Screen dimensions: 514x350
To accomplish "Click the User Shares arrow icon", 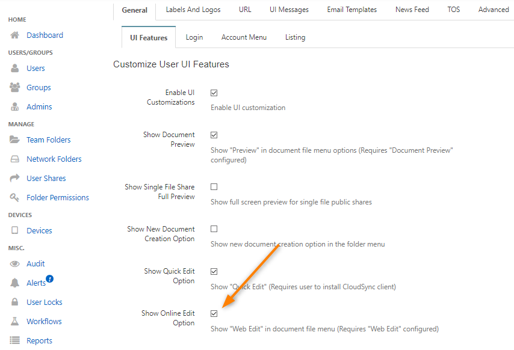I will (x=15, y=179).
